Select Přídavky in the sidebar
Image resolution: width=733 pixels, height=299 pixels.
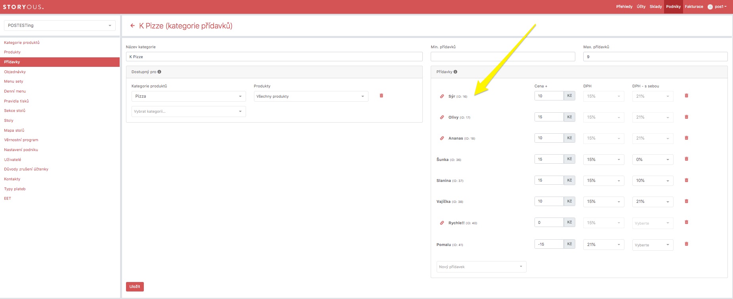[60, 62]
